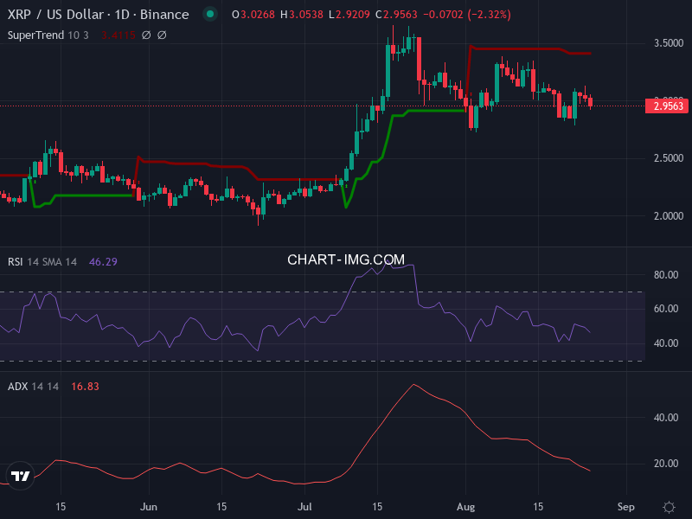692x519 pixels.
Task: Click the low price L2.9209
Action: [x=349, y=15]
